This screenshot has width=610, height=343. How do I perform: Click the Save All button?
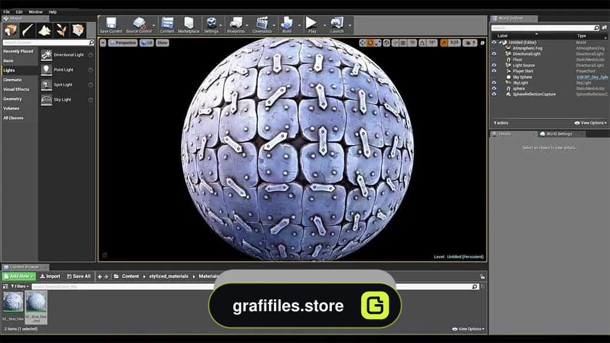coord(78,276)
